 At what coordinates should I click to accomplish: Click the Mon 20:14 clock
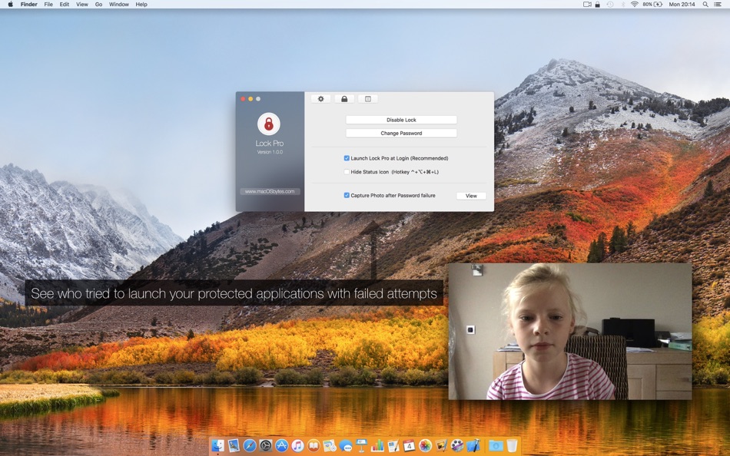tap(682, 4)
